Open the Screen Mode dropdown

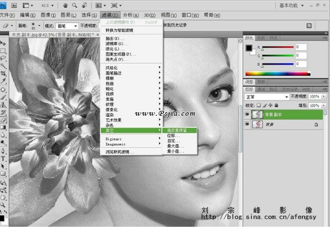coord(116,5)
